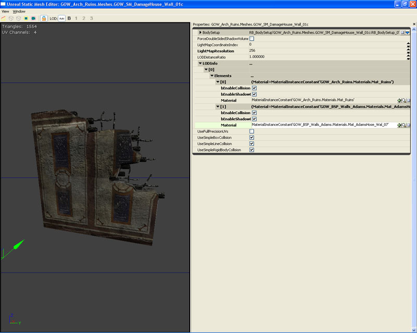Screen dimensions: 417x333
Task: Select Material label under Elements [1]
Action: pyautogui.click(x=228, y=125)
